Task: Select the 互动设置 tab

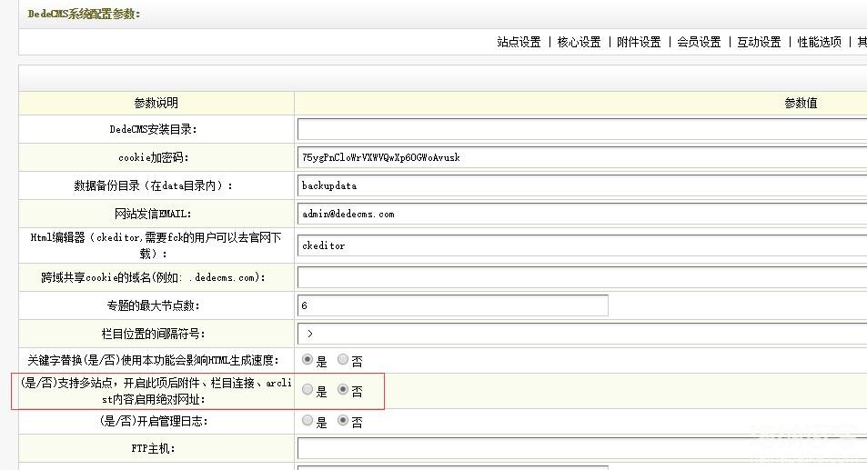Action: [x=759, y=42]
